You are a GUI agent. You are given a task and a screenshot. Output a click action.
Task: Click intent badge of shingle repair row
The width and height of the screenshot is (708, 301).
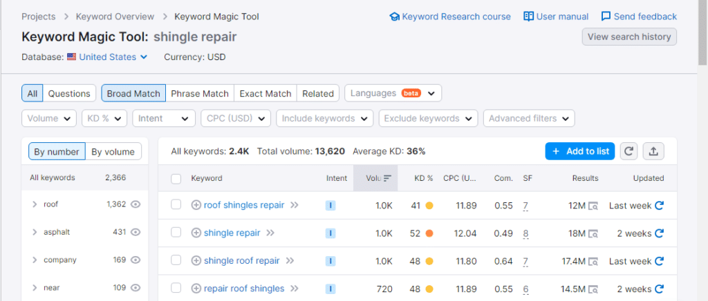(330, 233)
